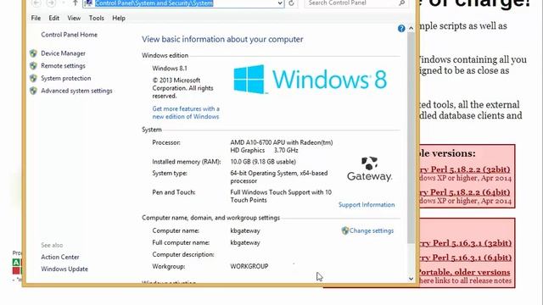
Task: Open Strawberry Perl 5.16.3.1 (64bit) link in browser
Action: coord(466,258)
